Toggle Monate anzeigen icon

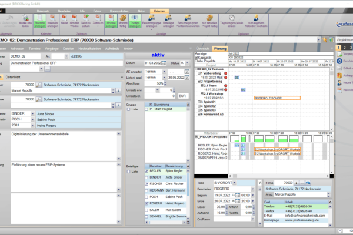111,21
